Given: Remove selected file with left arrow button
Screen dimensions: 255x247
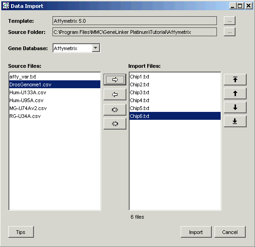Looking at the screenshot, I should (115, 94).
